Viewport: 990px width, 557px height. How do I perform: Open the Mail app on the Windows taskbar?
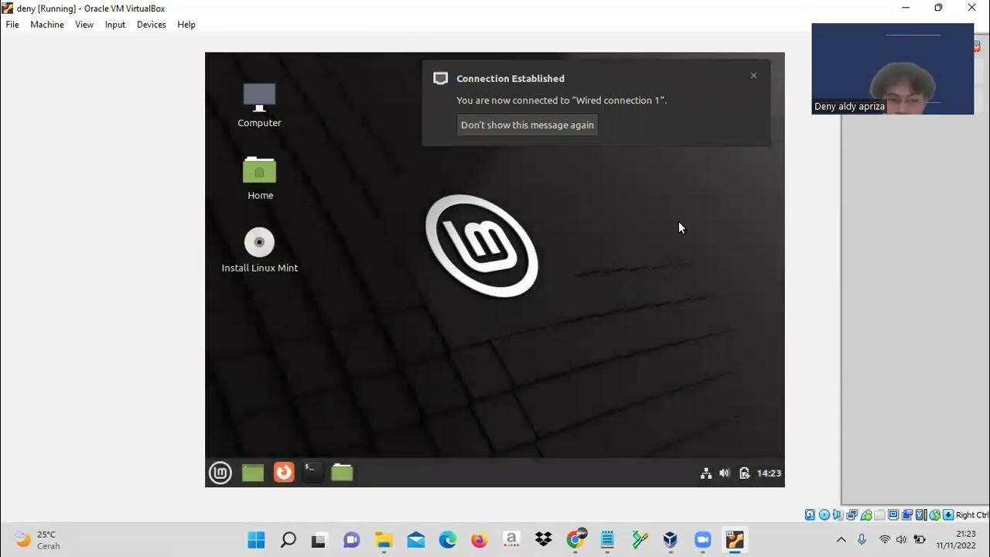click(x=415, y=539)
